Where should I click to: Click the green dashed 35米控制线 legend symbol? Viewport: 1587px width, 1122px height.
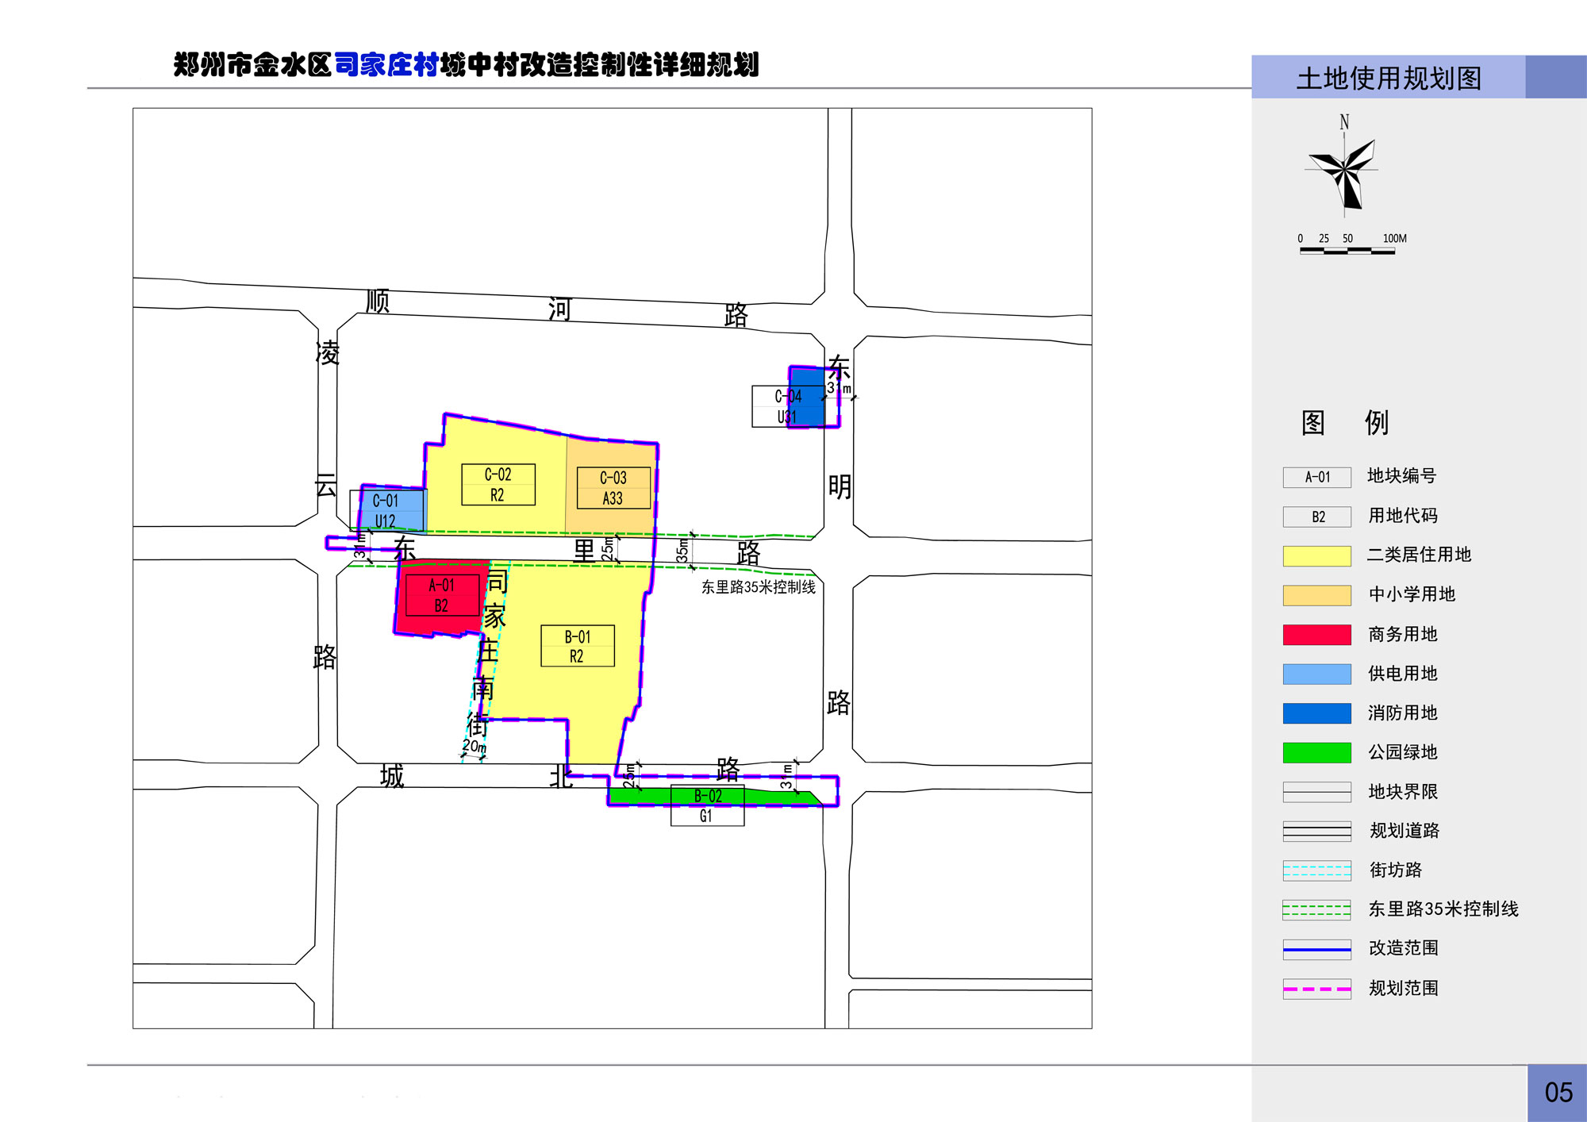(1316, 909)
